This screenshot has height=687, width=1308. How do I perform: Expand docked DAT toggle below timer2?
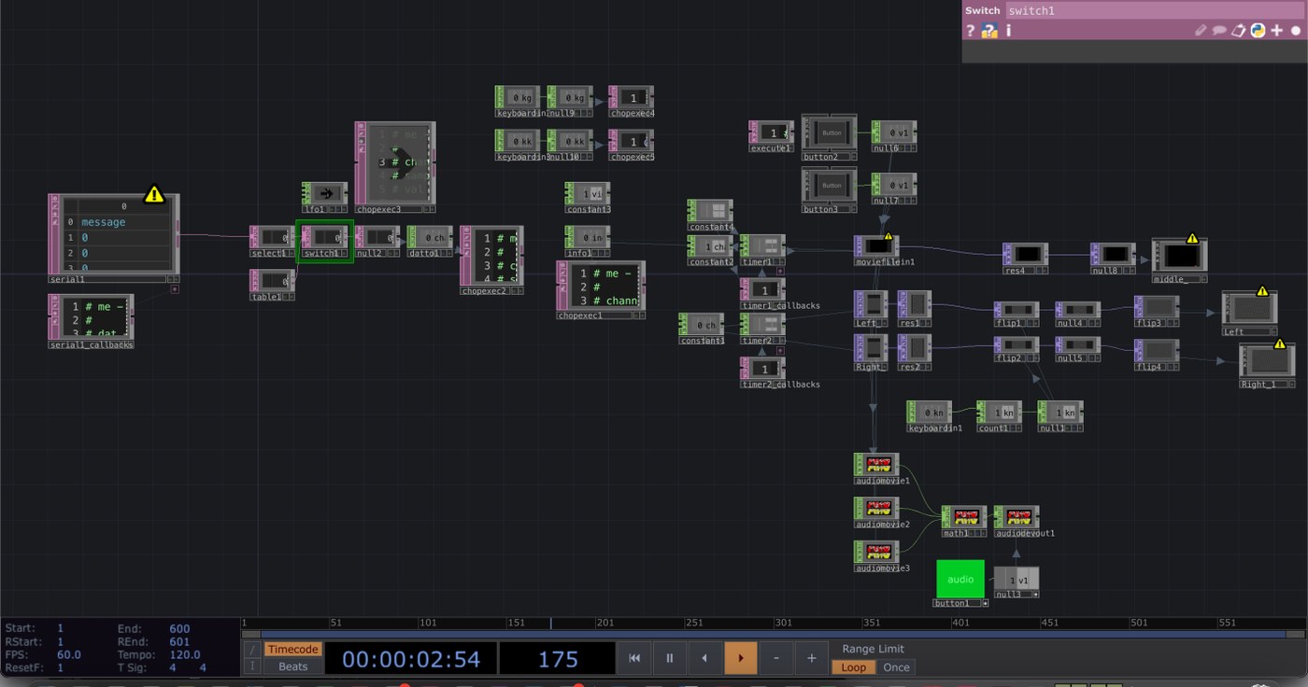pos(780,351)
